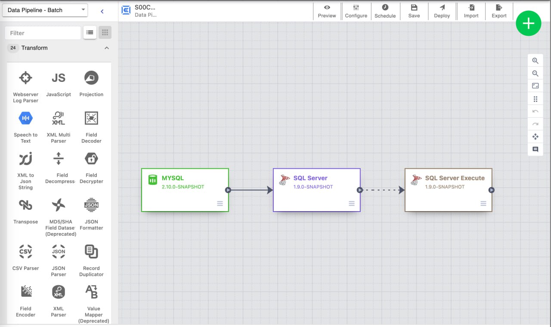Zoom in on the canvas

[x=535, y=61]
